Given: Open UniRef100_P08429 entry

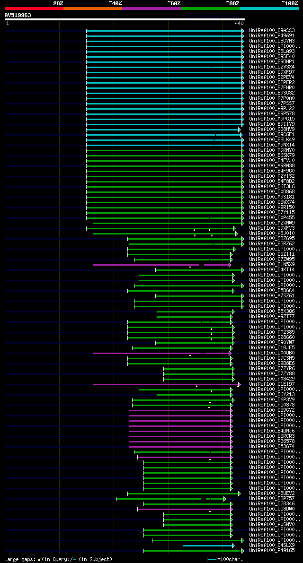Looking at the screenshot, I should (x=272, y=379).
